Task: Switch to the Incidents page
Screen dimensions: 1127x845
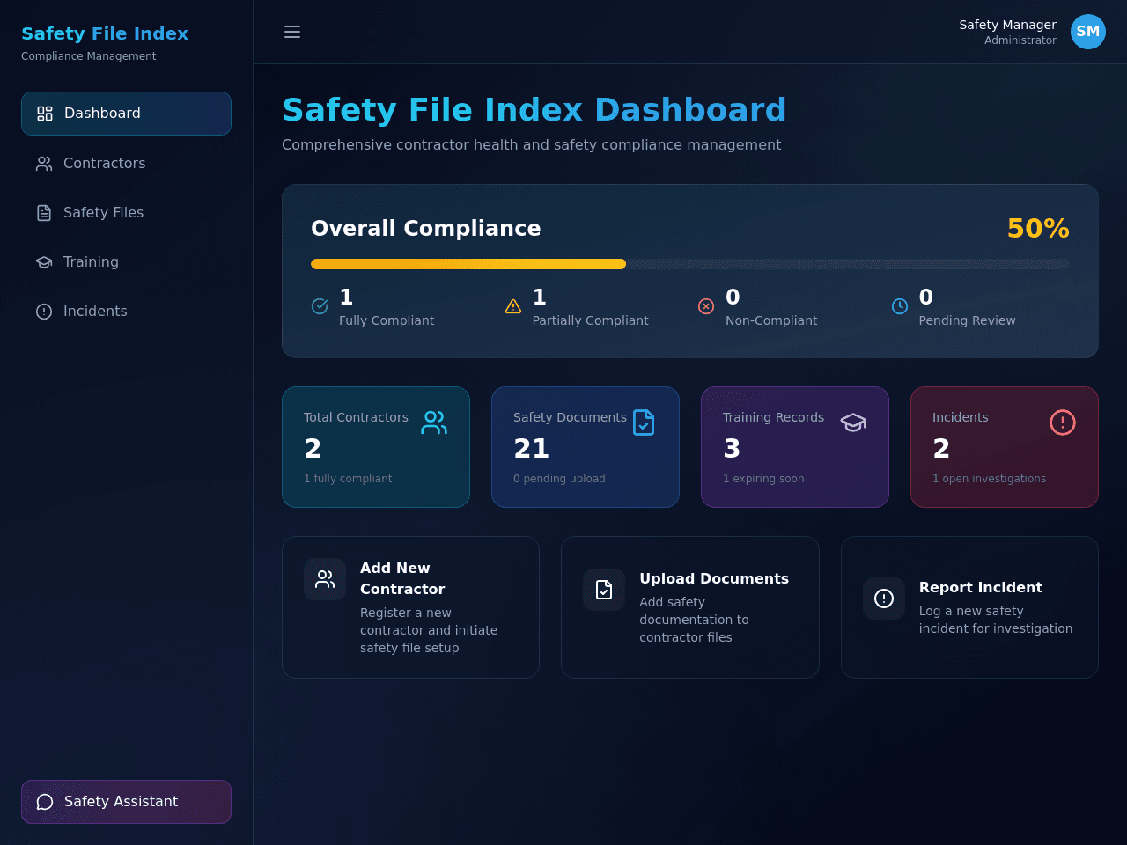Action: 126,312
